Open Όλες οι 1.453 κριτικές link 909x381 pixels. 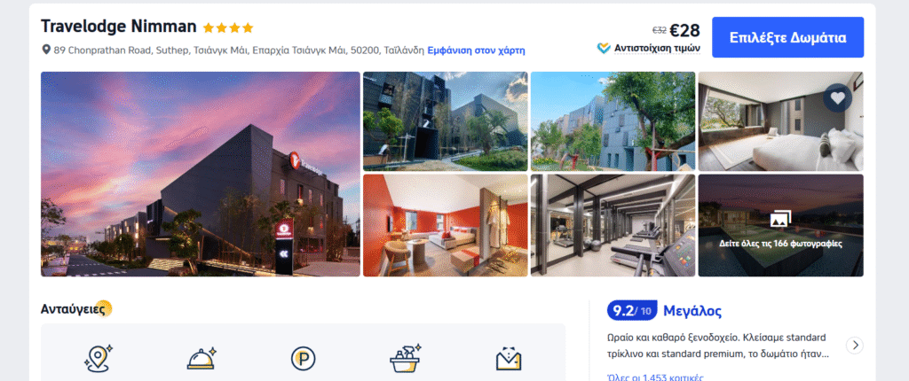point(654,377)
